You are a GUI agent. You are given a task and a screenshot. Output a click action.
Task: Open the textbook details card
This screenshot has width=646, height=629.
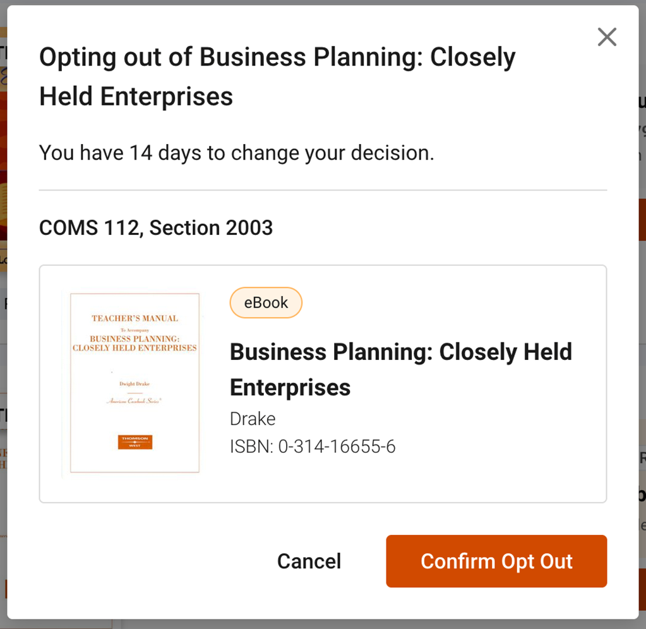(323, 382)
